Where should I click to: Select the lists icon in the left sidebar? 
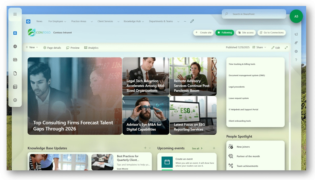[14, 86]
